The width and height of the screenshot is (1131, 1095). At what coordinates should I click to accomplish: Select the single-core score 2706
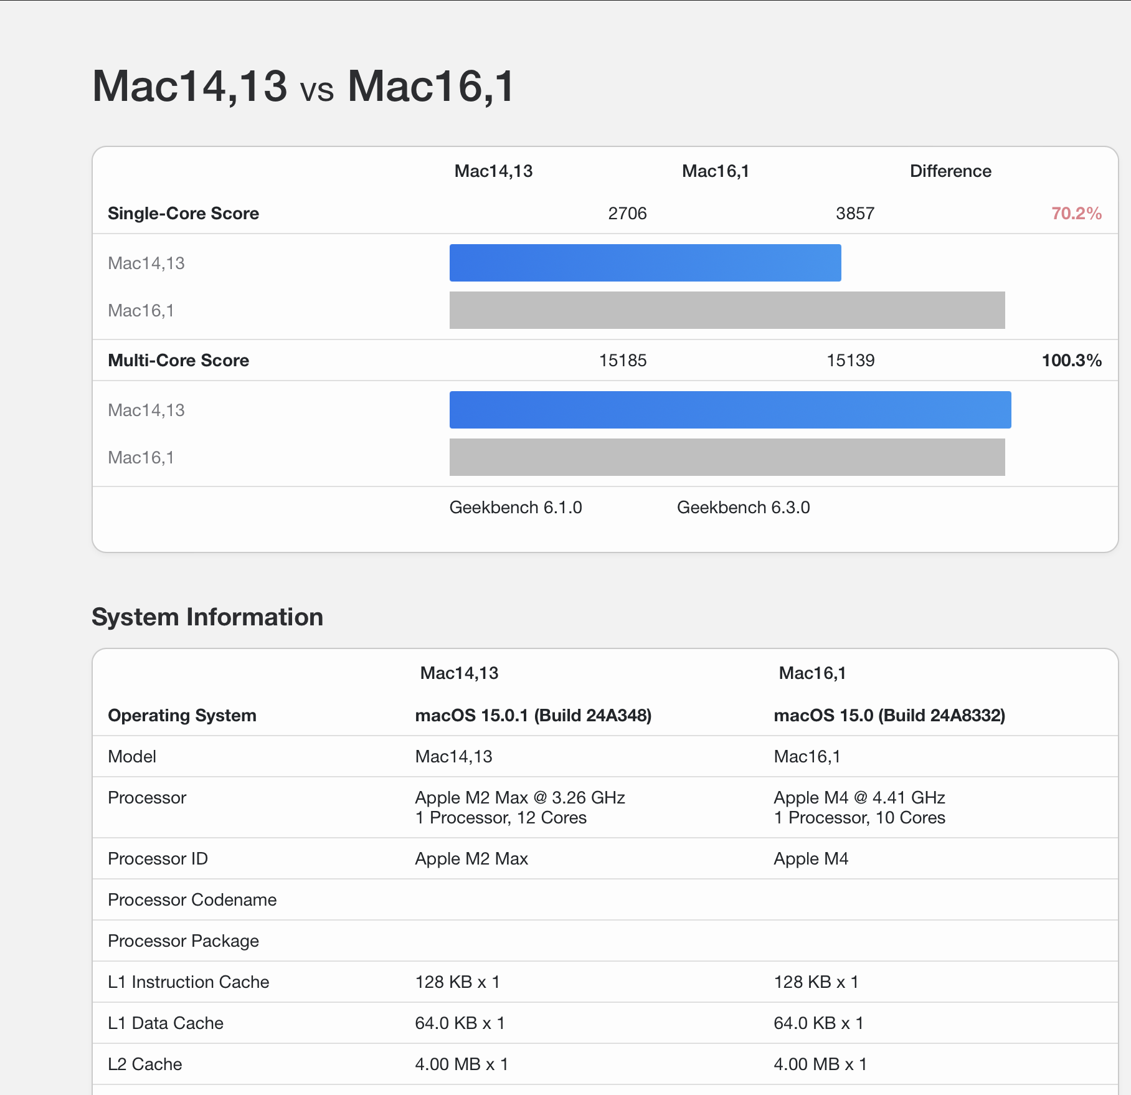click(x=627, y=214)
